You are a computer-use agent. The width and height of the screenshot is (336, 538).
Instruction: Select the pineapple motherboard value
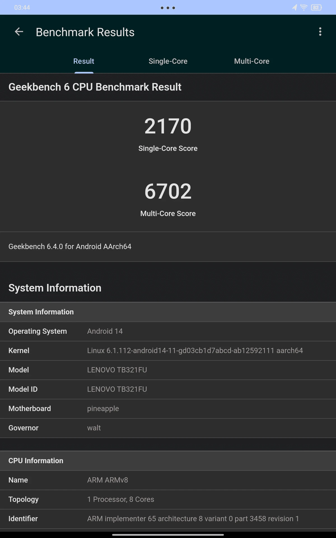click(x=103, y=409)
